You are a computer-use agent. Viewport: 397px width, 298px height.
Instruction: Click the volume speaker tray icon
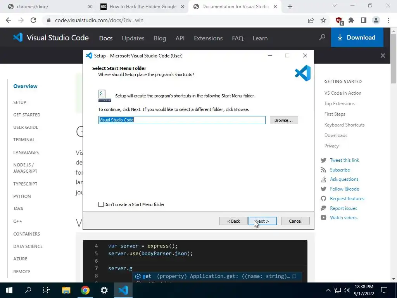click(x=347, y=290)
